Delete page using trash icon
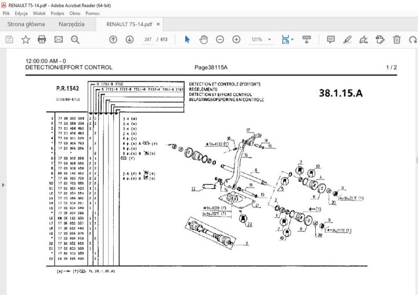Screen dimensions: 418x295 point(397,39)
